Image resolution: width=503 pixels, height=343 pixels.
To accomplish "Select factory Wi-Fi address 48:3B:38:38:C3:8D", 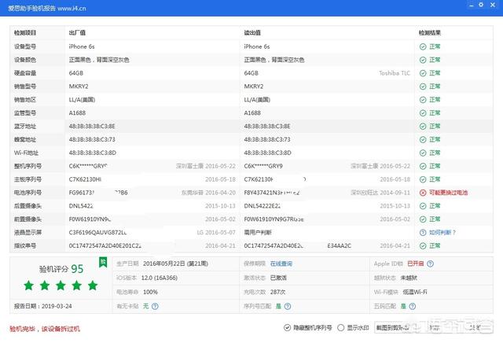I will (93, 153).
